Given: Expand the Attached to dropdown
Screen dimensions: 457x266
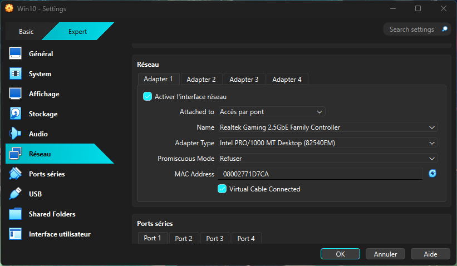Looking at the screenshot, I should click(272, 112).
